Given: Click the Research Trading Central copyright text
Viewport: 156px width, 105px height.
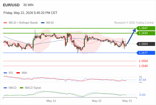Looking at the screenshot, I should [134, 23].
